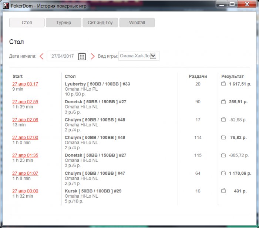Click wallet icon next to -885,72 р.
The image size is (259, 228).
[223, 155]
